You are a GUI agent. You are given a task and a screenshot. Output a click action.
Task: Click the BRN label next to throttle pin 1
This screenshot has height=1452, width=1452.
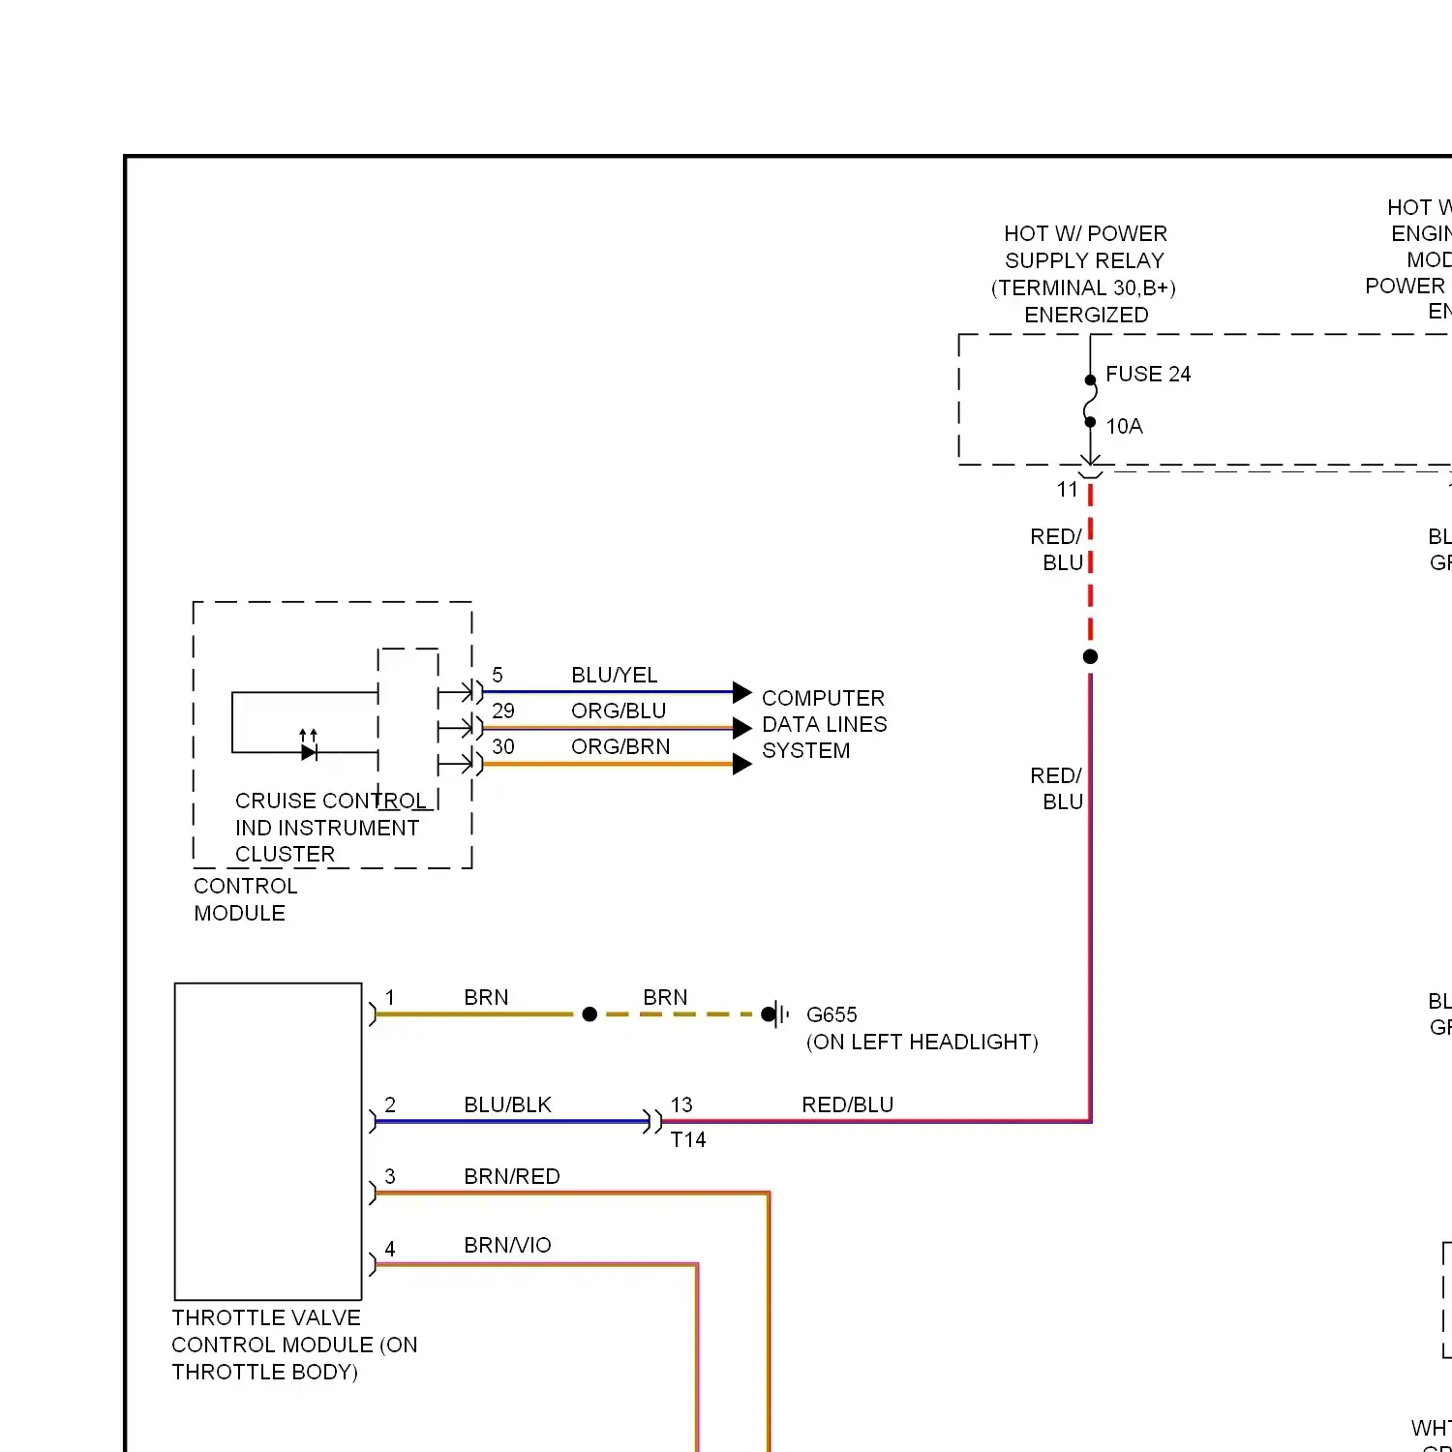tap(486, 997)
